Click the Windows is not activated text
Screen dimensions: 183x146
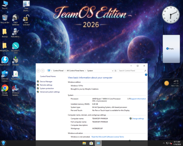80,137
